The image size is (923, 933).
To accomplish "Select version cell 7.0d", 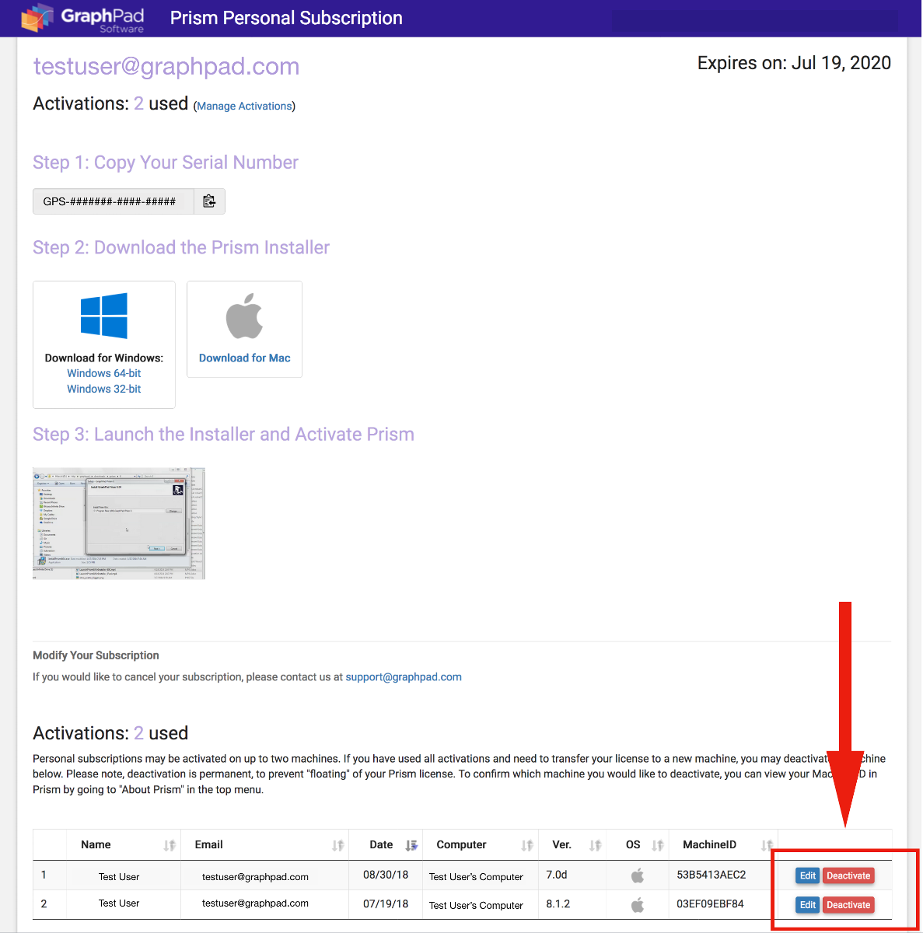I will tap(557, 875).
